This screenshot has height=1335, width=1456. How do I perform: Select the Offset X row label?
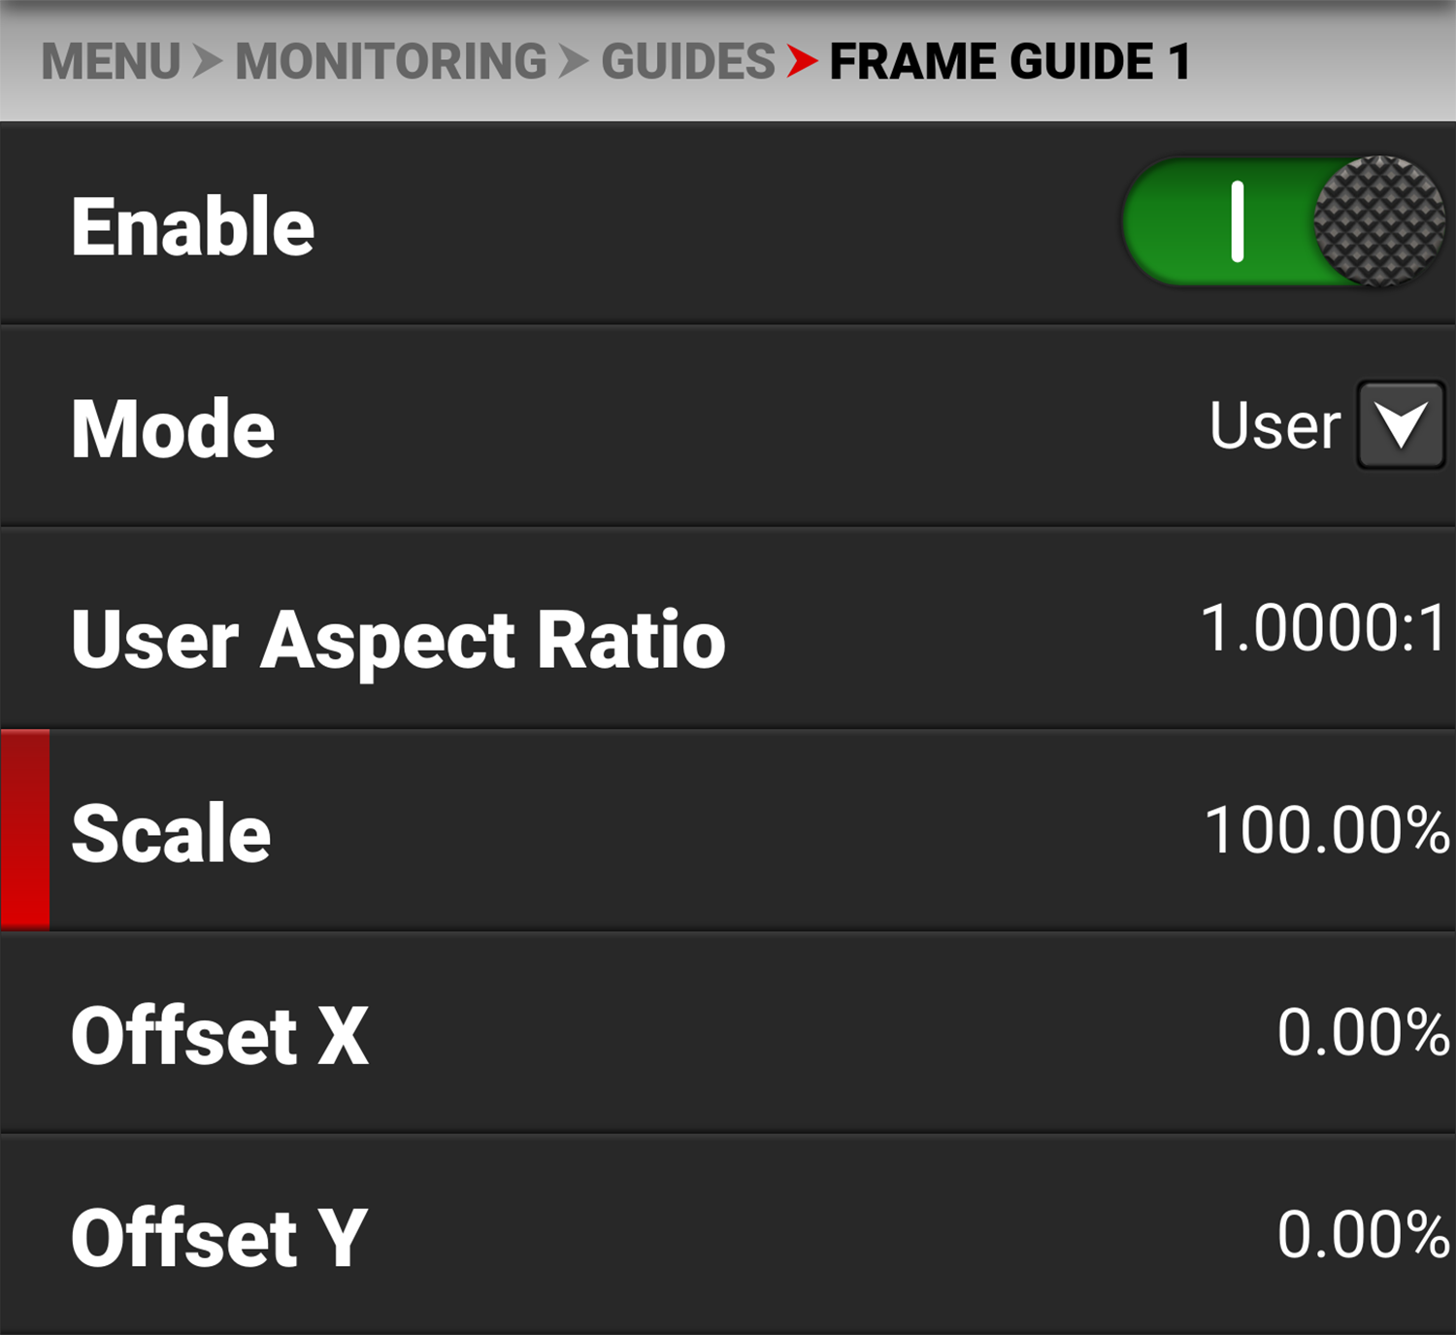[219, 1036]
